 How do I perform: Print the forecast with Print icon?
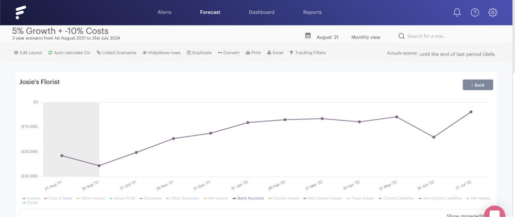click(253, 53)
